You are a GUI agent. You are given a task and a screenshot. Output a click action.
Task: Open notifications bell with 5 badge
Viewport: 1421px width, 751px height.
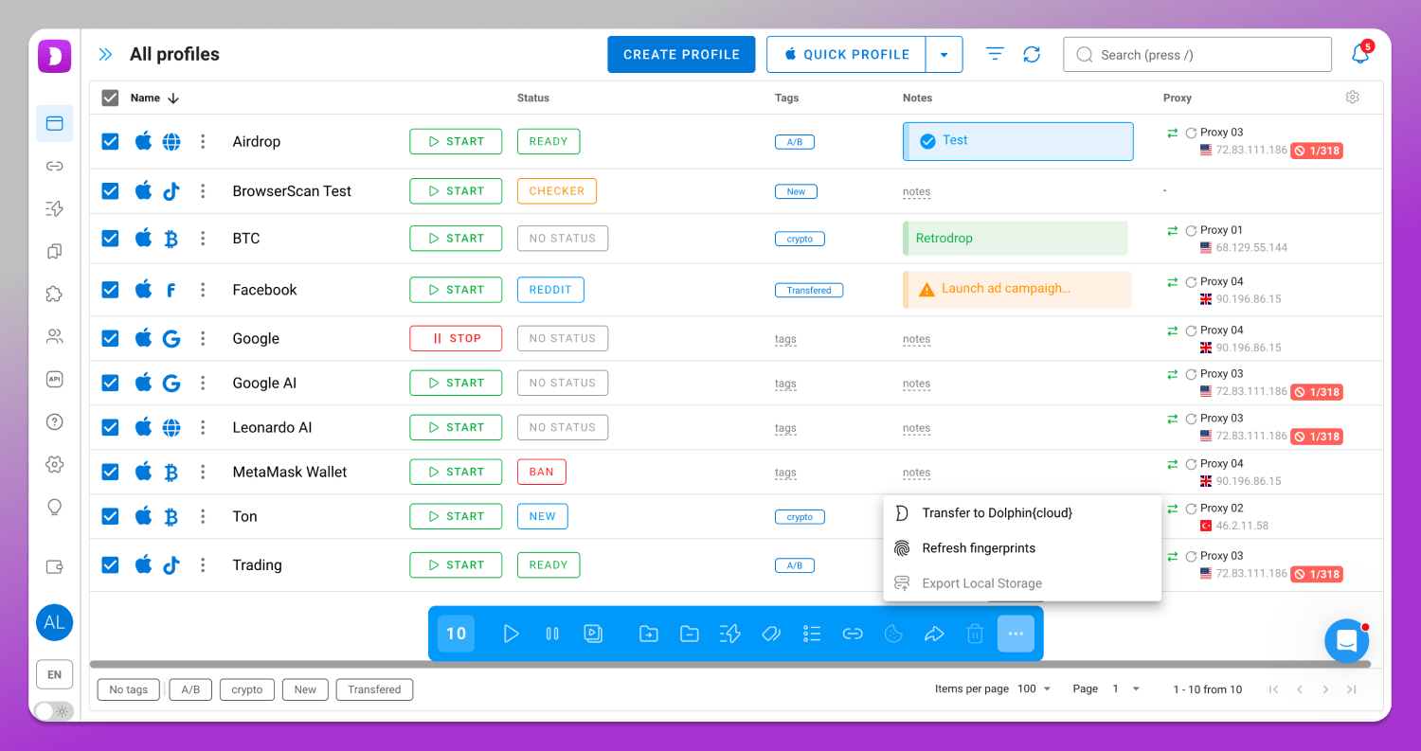1360,54
